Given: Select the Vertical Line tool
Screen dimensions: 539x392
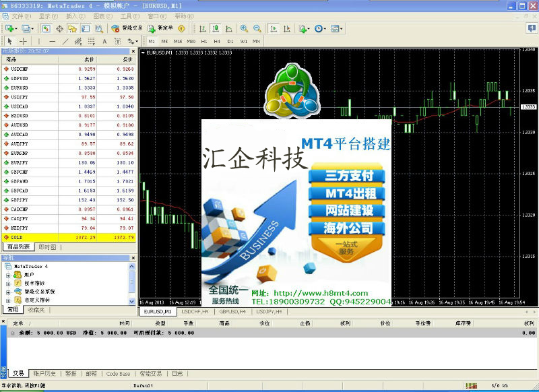Looking at the screenshot, I should [39, 41].
